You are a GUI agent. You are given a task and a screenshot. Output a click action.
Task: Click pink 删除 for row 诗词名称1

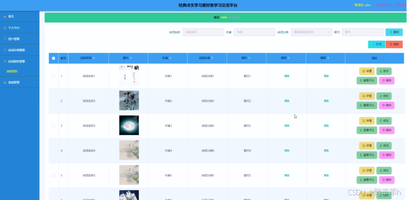coord(387,81)
